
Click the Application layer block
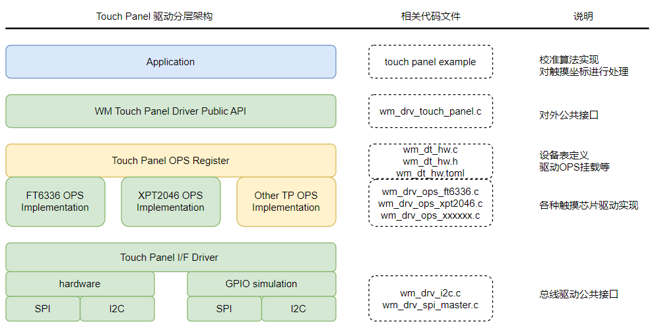coord(170,62)
